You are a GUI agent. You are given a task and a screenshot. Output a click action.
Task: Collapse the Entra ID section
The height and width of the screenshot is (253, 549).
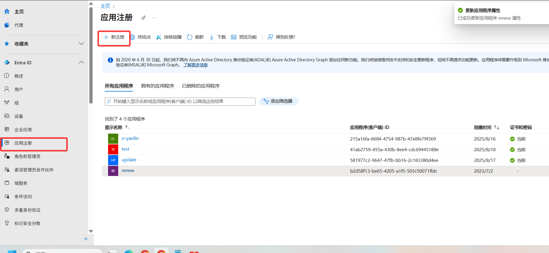click(81, 63)
